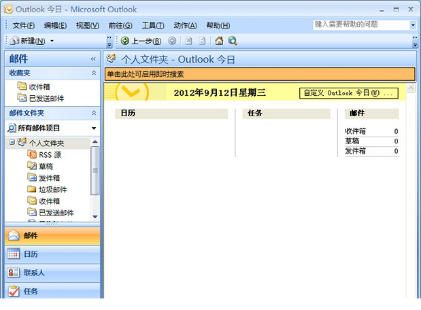Click the 邮件 section header in Outlook Today
The width and height of the screenshot is (421, 310).
click(371, 114)
